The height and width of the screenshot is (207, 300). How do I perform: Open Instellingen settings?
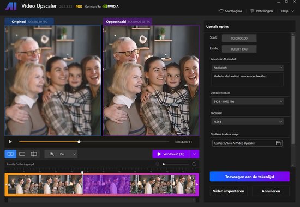(261, 11)
